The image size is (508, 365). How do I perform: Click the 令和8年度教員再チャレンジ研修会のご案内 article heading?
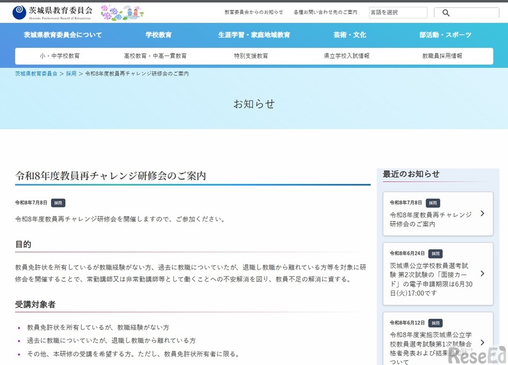tap(111, 175)
